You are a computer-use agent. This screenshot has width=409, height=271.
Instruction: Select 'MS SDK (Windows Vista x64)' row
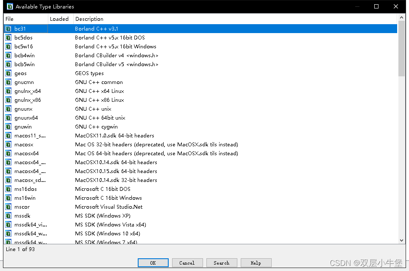pyautogui.click(x=200, y=224)
